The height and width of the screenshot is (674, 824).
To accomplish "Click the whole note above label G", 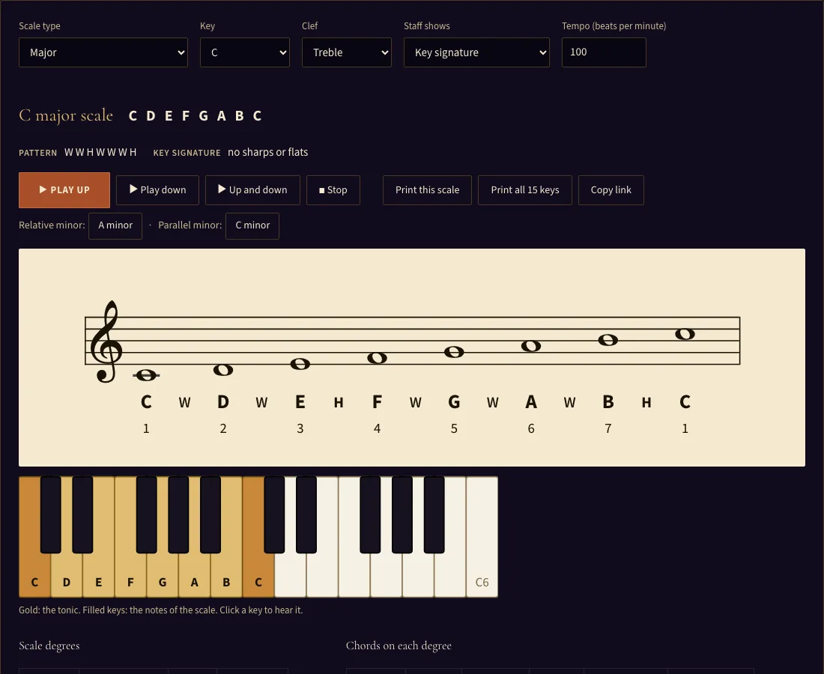I will click(x=454, y=352).
